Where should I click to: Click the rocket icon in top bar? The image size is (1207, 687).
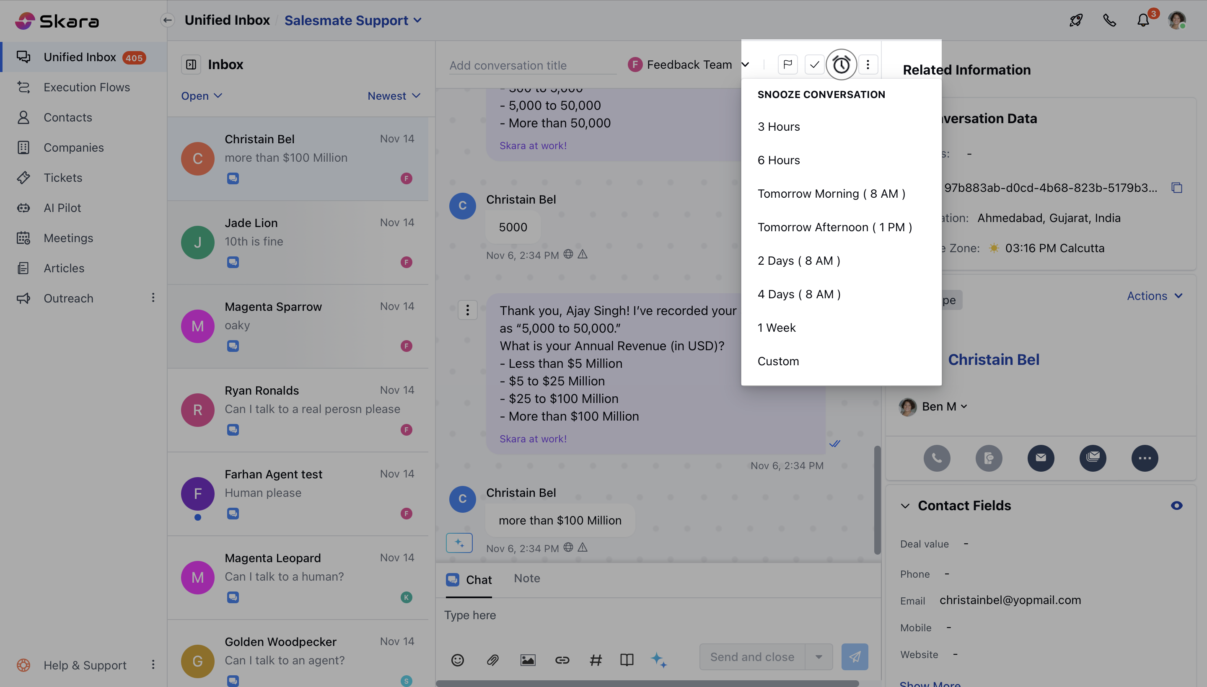click(1076, 20)
